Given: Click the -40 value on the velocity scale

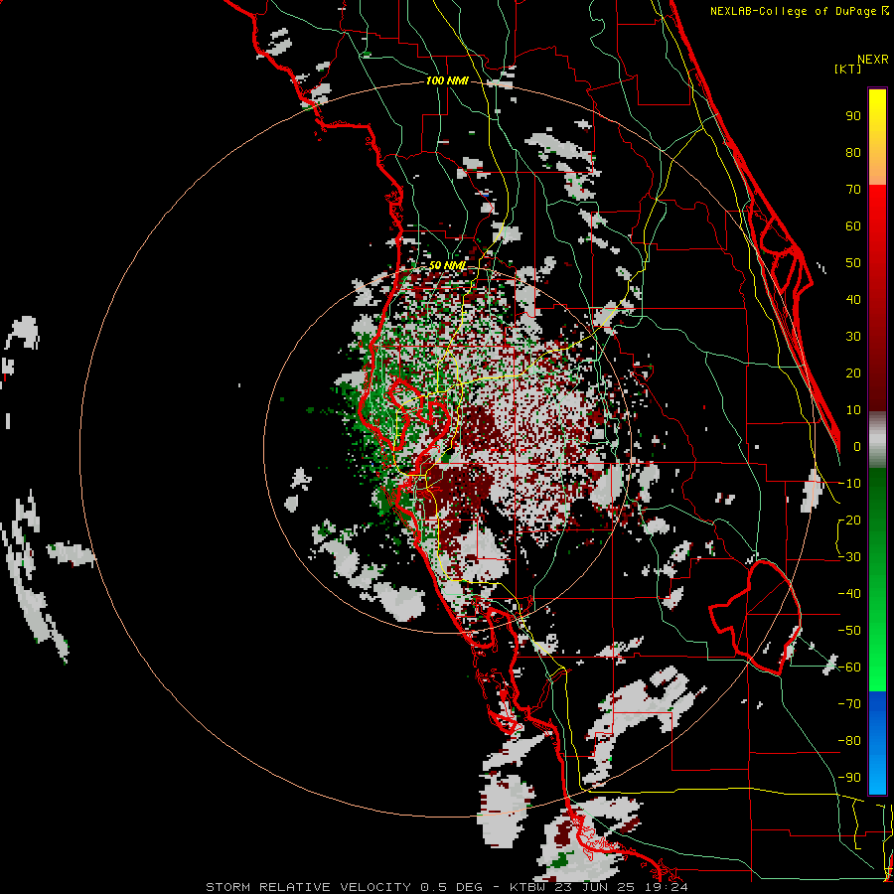Looking at the screenshot, I should point(849,594).
